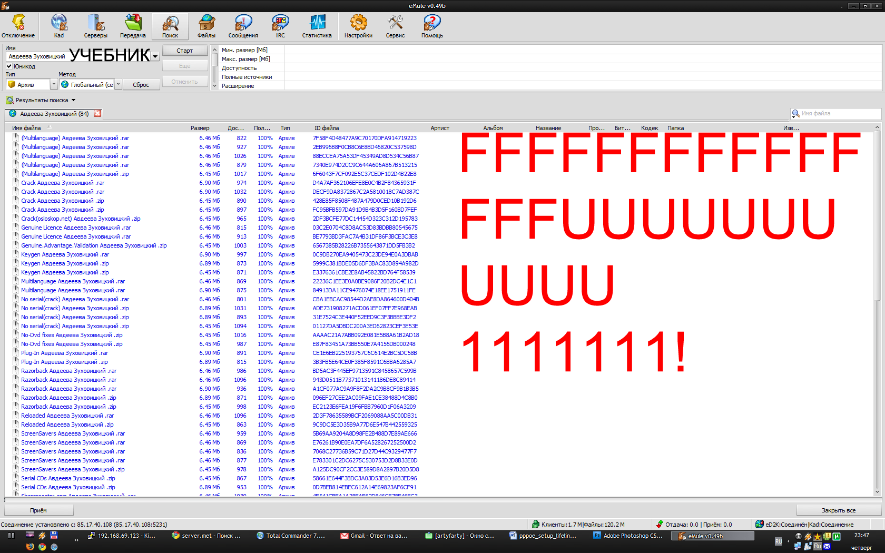The height and width of the screenshot is (553, 885).
Task: Select the Поиск search toolbar icon
Action: 170,26
